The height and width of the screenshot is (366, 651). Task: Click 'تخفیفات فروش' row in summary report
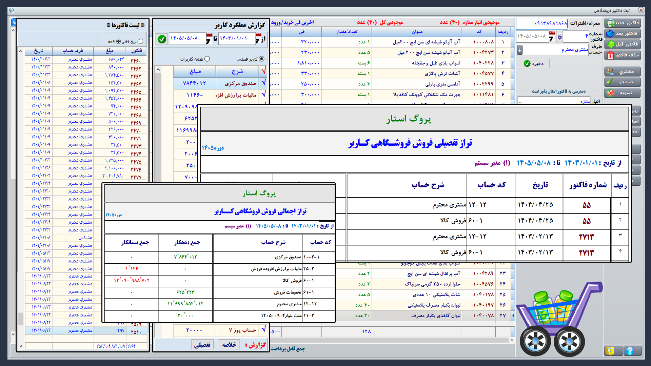point(220,292)
